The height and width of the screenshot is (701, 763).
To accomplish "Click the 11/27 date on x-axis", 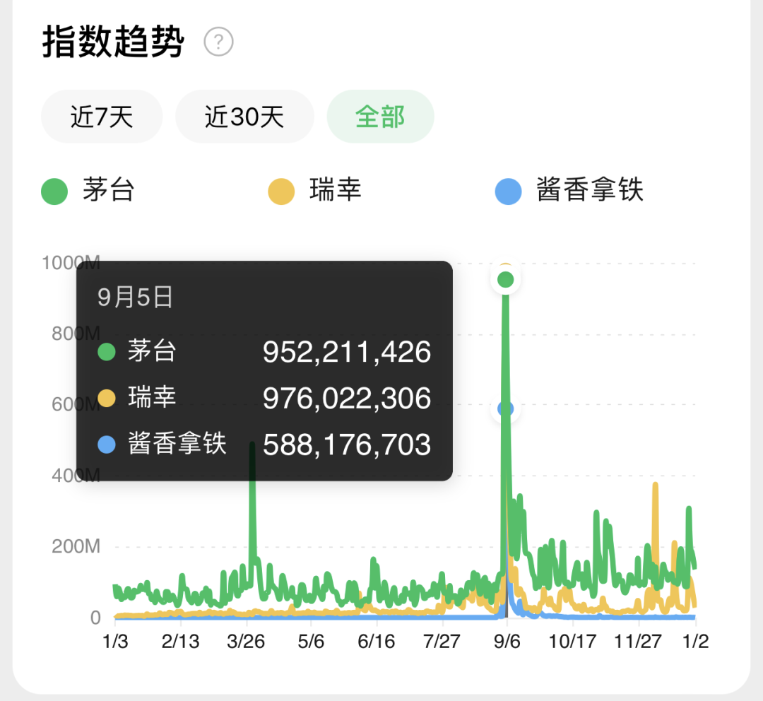I will 637,642.
